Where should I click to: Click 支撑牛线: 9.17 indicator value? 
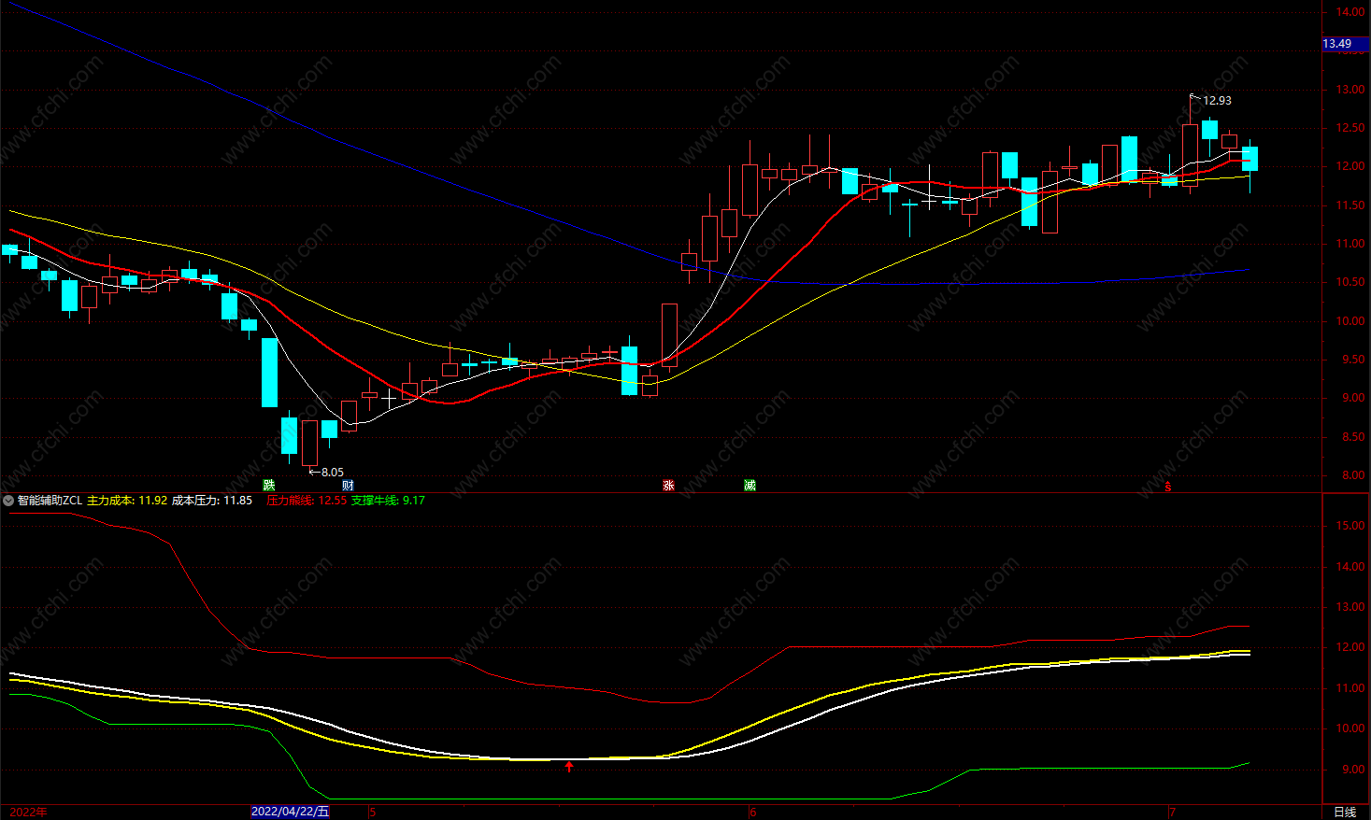(388, 501)
